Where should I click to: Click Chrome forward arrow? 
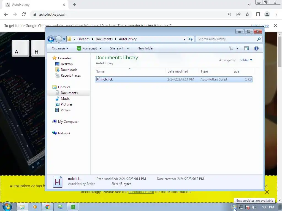point(15,14)
